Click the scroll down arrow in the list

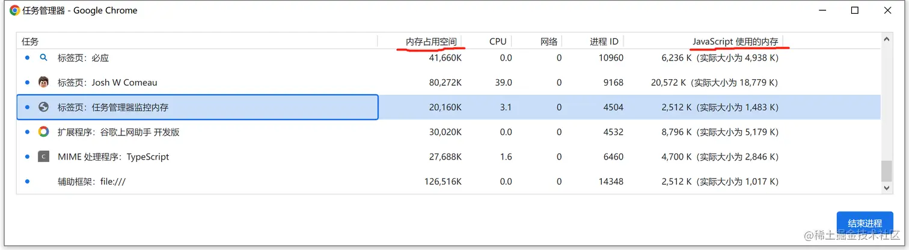click(x=886, y=188)
